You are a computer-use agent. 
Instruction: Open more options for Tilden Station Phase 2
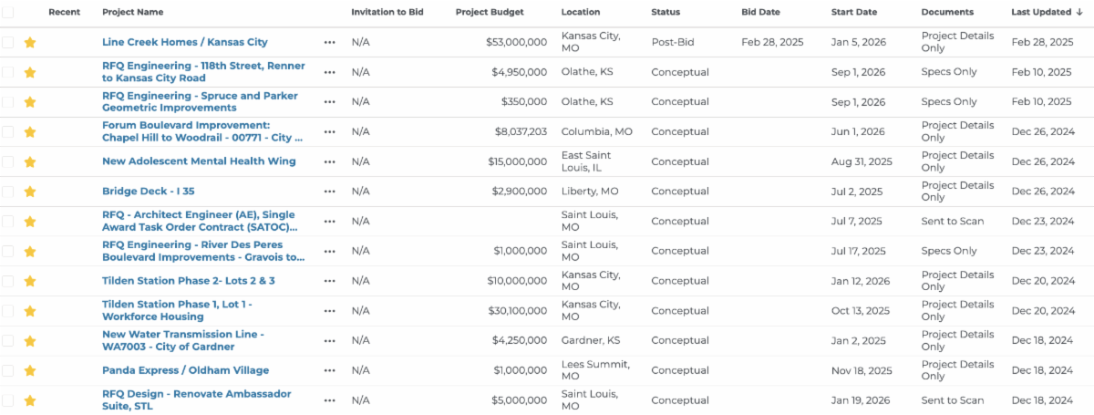[x=329, y=281]
